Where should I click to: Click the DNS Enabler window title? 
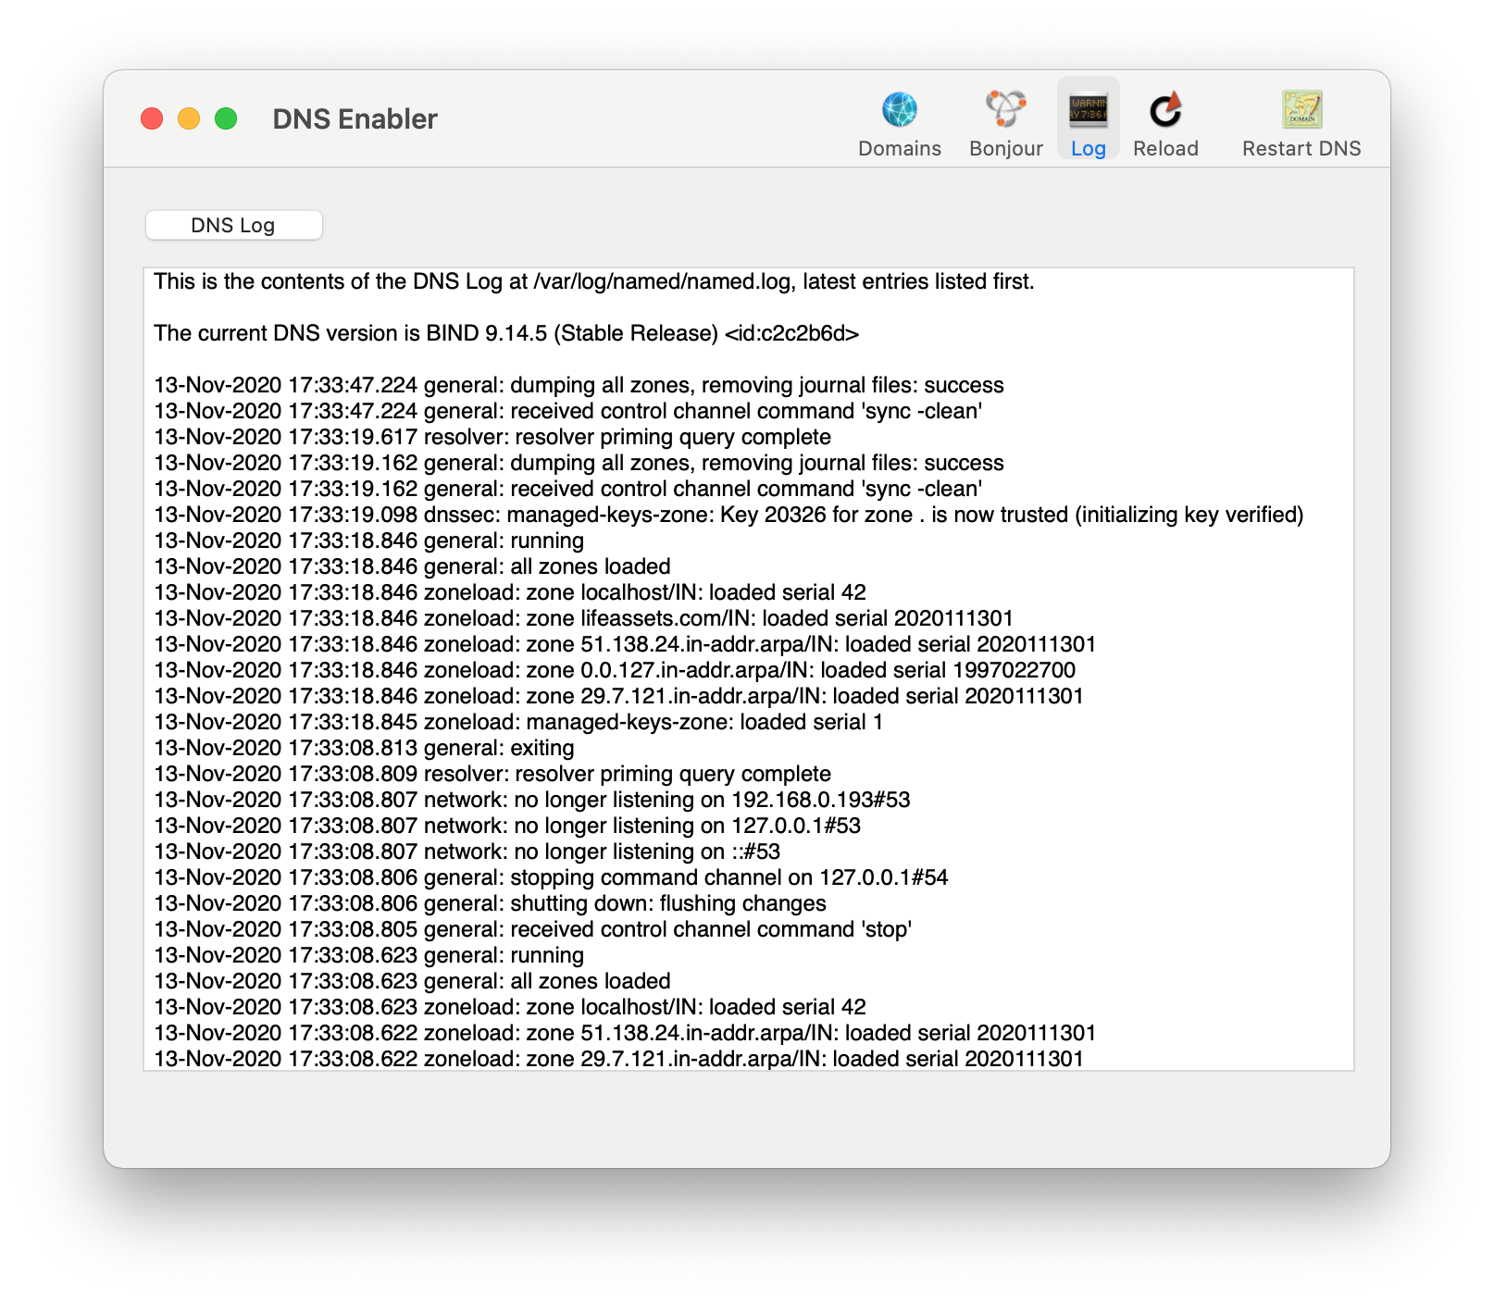[x=355, y=119]
